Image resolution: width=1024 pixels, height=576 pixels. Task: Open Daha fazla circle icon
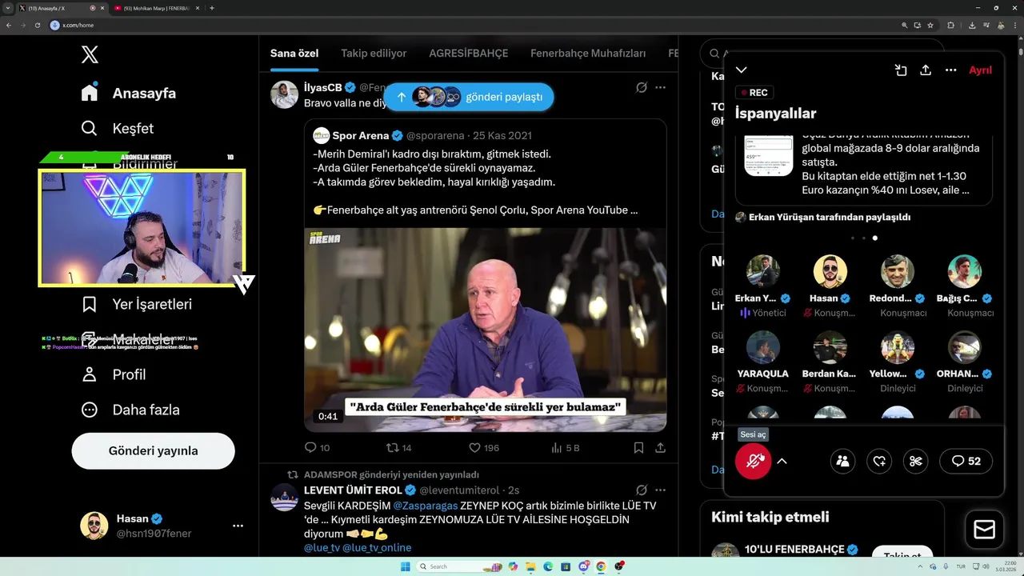(90, 410)
